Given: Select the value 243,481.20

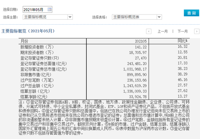Looking at the screenshot, I should (x=137, y=64).
